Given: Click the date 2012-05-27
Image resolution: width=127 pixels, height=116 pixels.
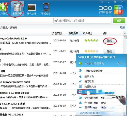Looking at the screenshot, I should 59,62.
